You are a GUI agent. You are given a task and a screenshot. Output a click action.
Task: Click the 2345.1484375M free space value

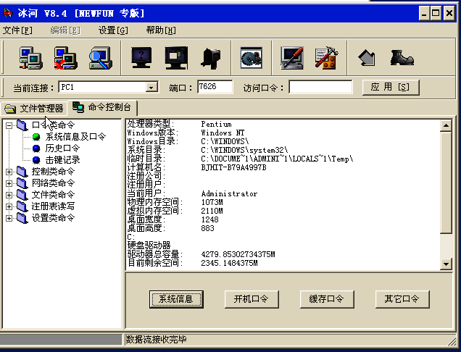coord(229,263)
